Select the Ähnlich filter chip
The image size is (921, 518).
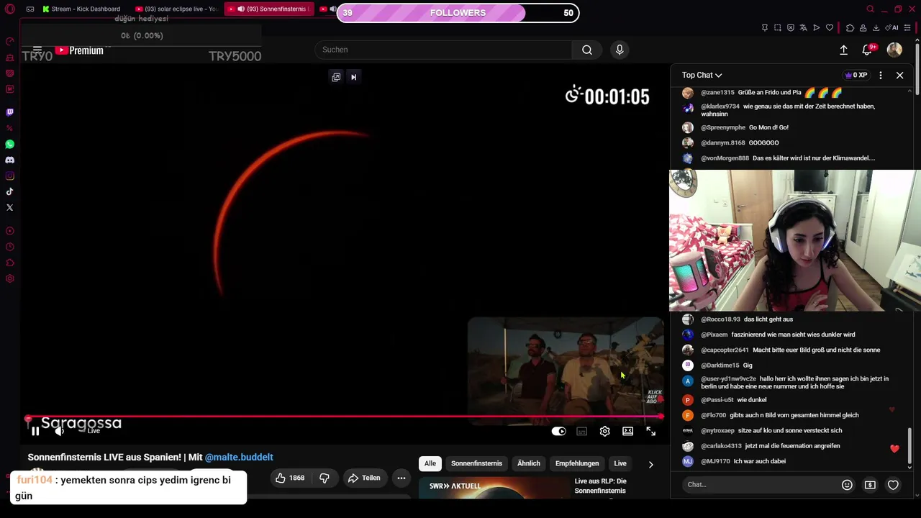tap(528, 463)
